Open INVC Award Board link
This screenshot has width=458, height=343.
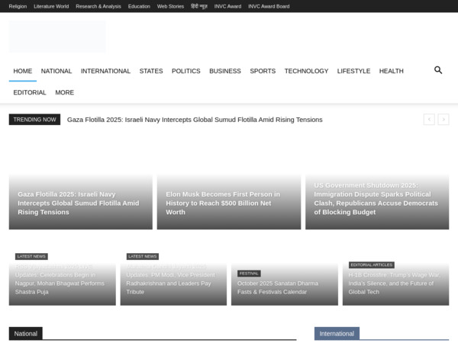coord(269,6)
